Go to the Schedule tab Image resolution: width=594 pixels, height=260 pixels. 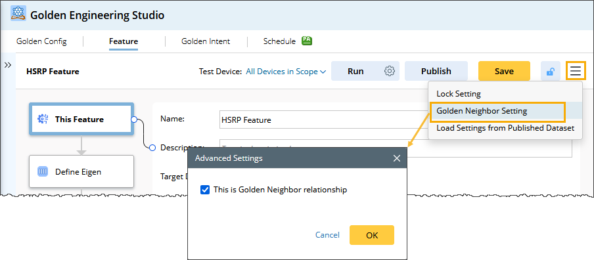tap(279, 41)
